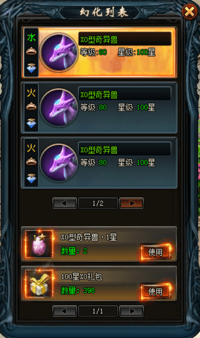The width and height of the screenshot is (200, 338).
Task: Go to previous page of item list
Action: coord(64,311)
